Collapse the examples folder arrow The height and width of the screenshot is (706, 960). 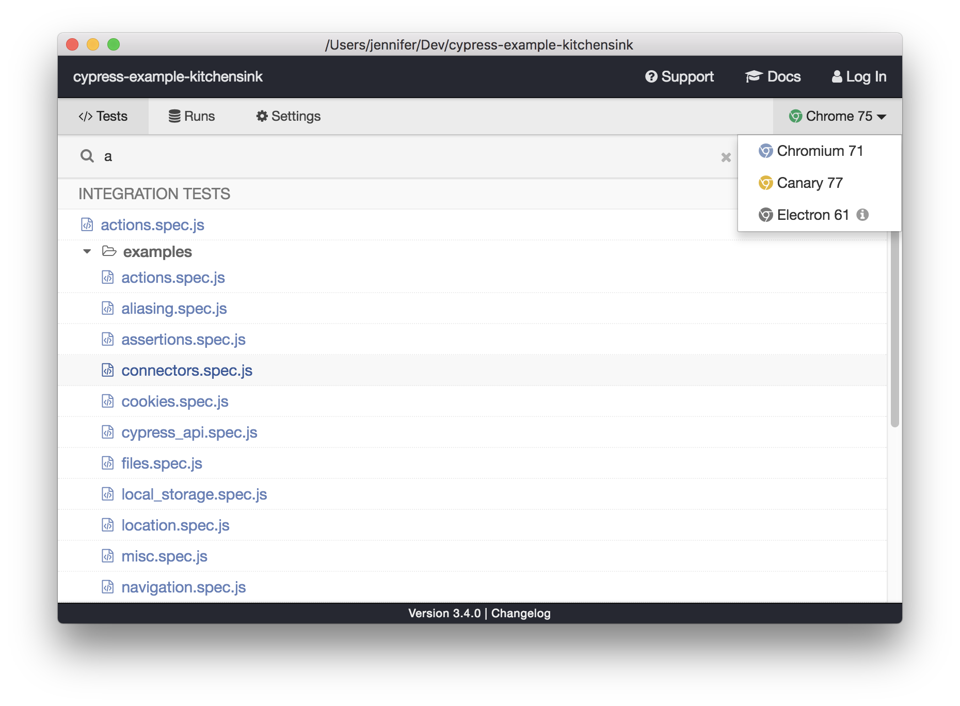[x=87, y=251]
